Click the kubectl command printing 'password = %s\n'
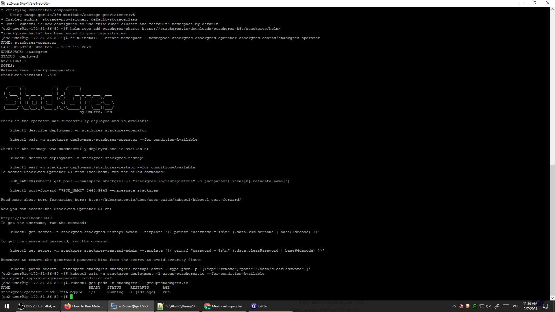 (167, 250)
